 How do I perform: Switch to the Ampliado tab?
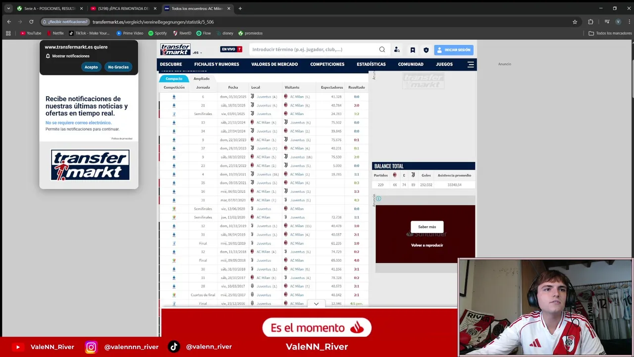point(201,79)
